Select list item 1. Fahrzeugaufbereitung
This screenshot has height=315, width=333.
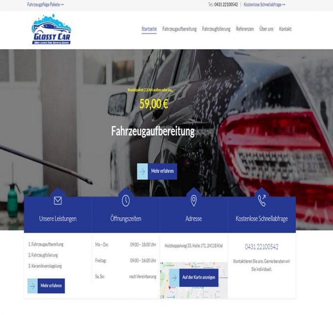[46, 244]
